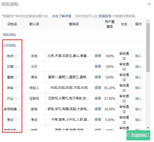Insert the 考试 word pack
Viewport: 154px width, 142px height.
138,120
